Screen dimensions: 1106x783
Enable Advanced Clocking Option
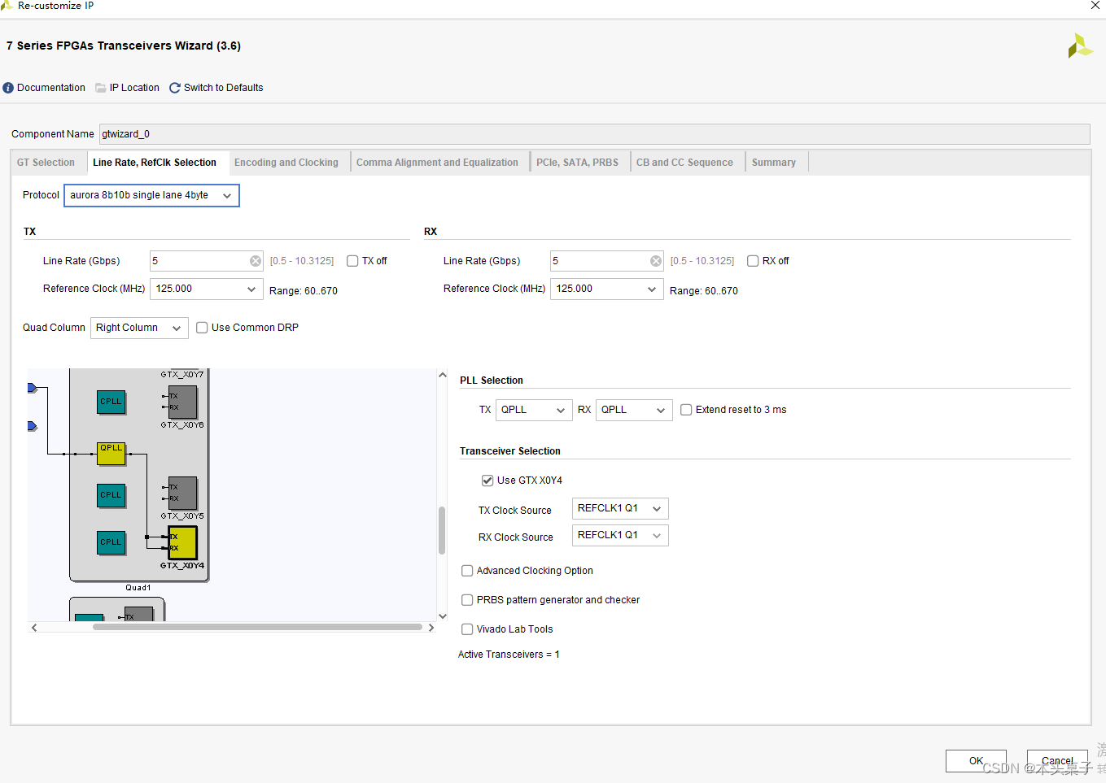[x=467, y=571]
